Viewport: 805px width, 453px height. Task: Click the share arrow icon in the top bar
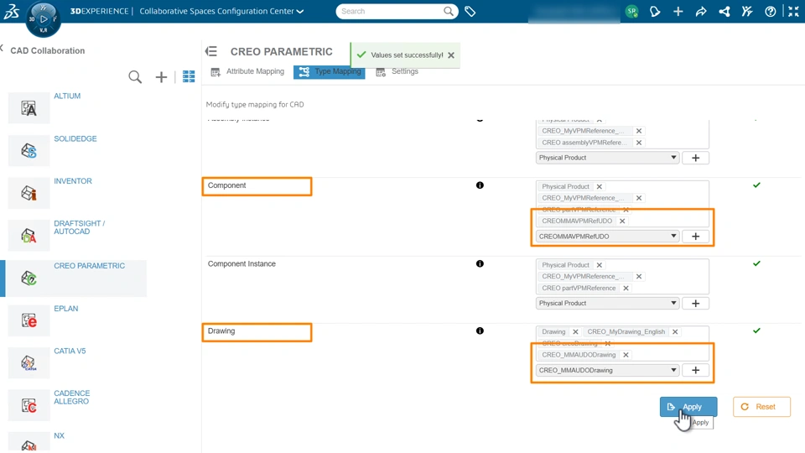(x=701, y=11)
